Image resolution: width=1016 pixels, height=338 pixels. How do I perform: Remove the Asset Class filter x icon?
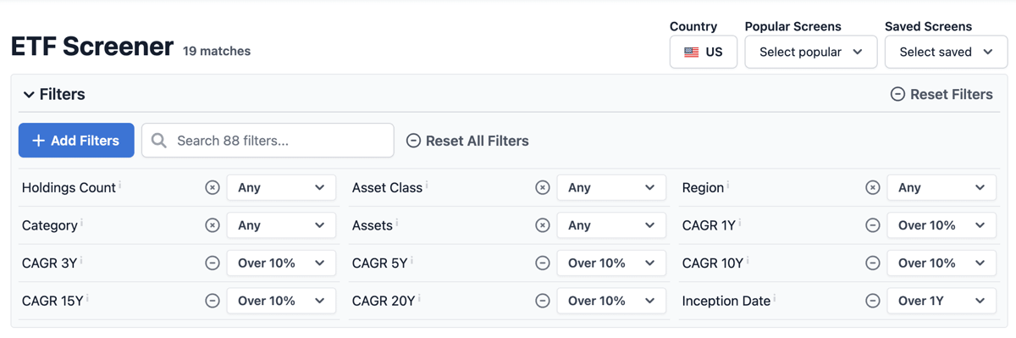[x=543, y=187]
